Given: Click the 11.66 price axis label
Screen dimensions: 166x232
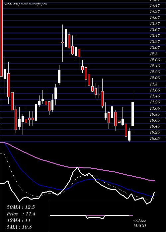Looking at the screenshot, I should tap(155, 90).
